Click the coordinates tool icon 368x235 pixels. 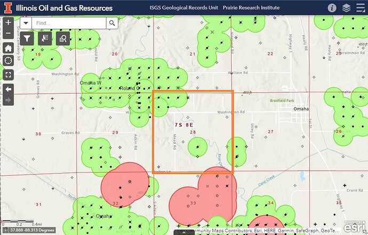coord(6,230)
